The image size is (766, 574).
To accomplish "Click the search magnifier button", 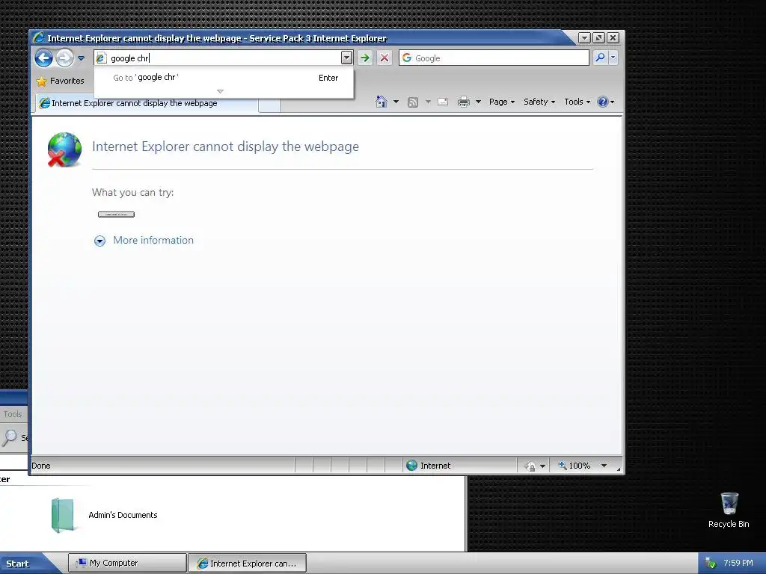I will click(x=600, y=58).
